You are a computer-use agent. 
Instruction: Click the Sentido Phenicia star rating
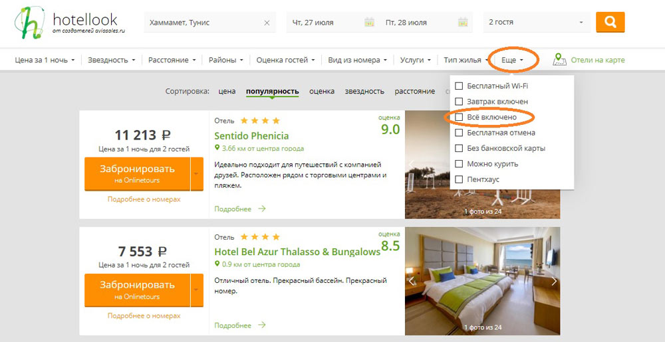pyautogui.click(x=260, y=121)
